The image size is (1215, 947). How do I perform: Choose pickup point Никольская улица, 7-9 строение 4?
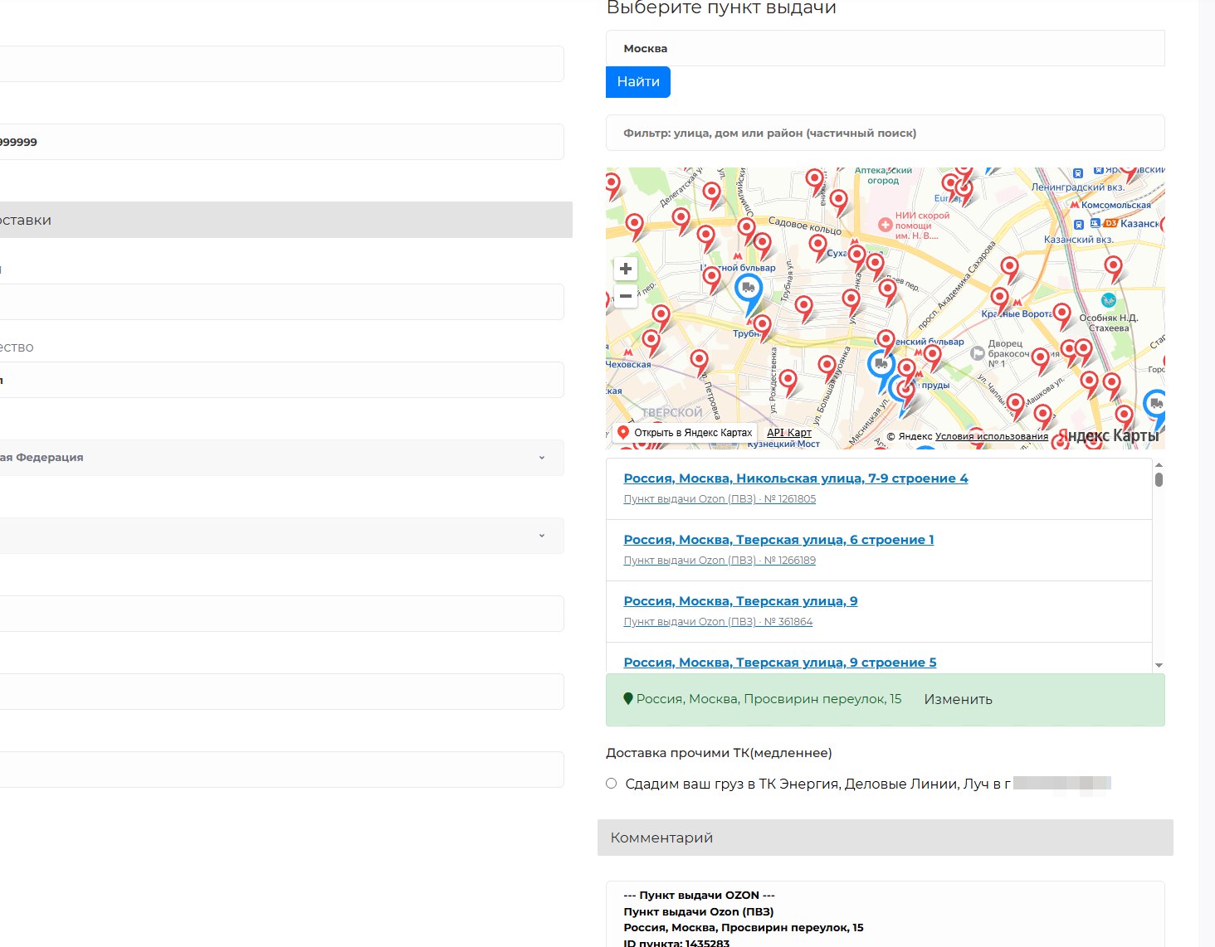coord(796,478)
